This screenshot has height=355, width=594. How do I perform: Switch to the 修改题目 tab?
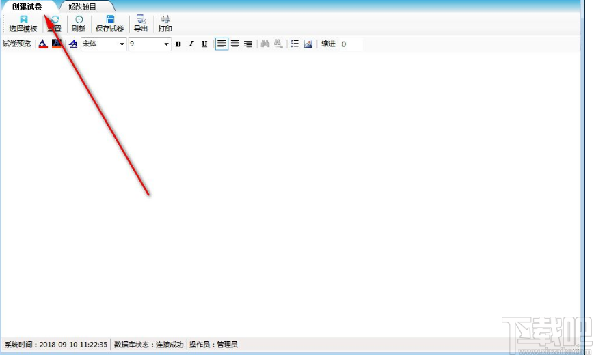[82, 6]
